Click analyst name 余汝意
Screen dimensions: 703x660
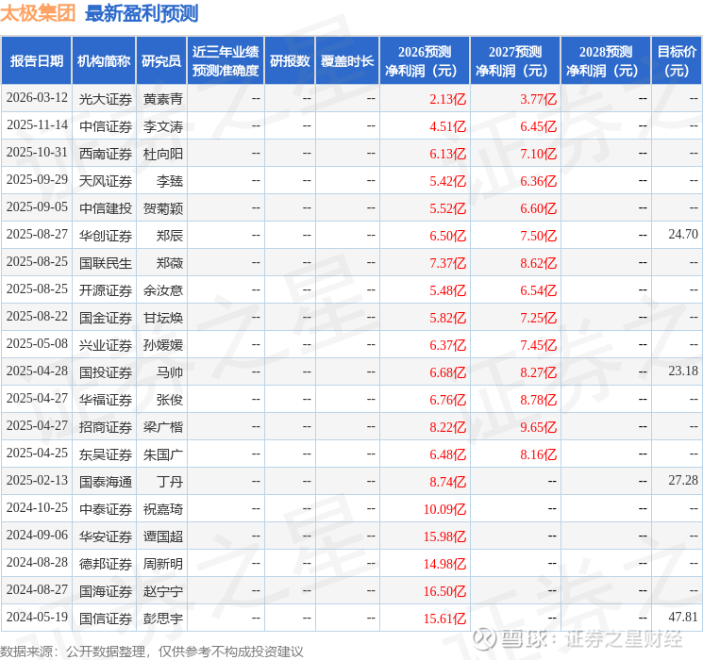[162, 290]
